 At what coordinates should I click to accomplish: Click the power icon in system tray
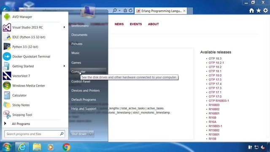coord(250,147)
